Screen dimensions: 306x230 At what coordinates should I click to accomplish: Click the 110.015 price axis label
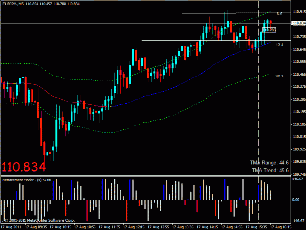coord(299,137)
